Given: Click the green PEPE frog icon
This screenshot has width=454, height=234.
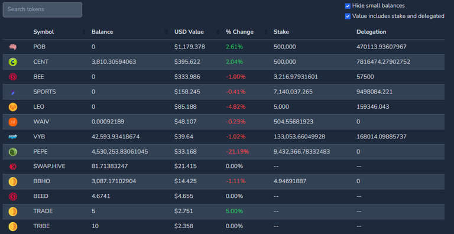Looking at the screenshot, I should 13,152.
